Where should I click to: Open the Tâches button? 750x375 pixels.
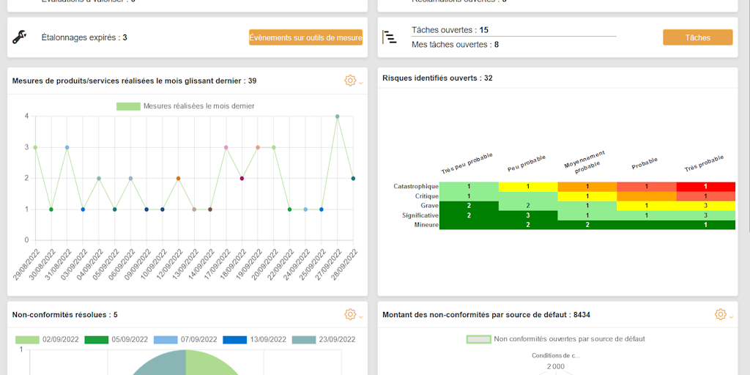point(697,37)
